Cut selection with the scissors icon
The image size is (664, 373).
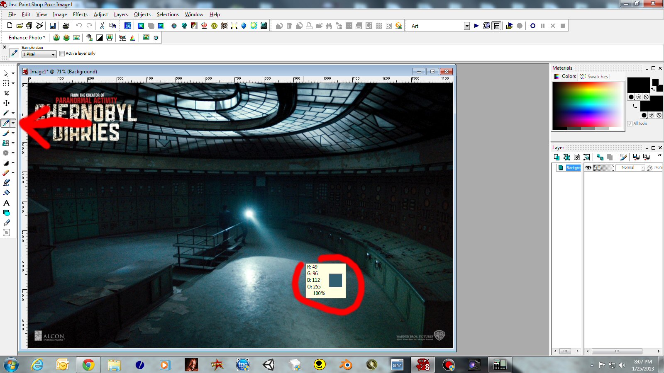pyautogui.click(x=102, y=26)
